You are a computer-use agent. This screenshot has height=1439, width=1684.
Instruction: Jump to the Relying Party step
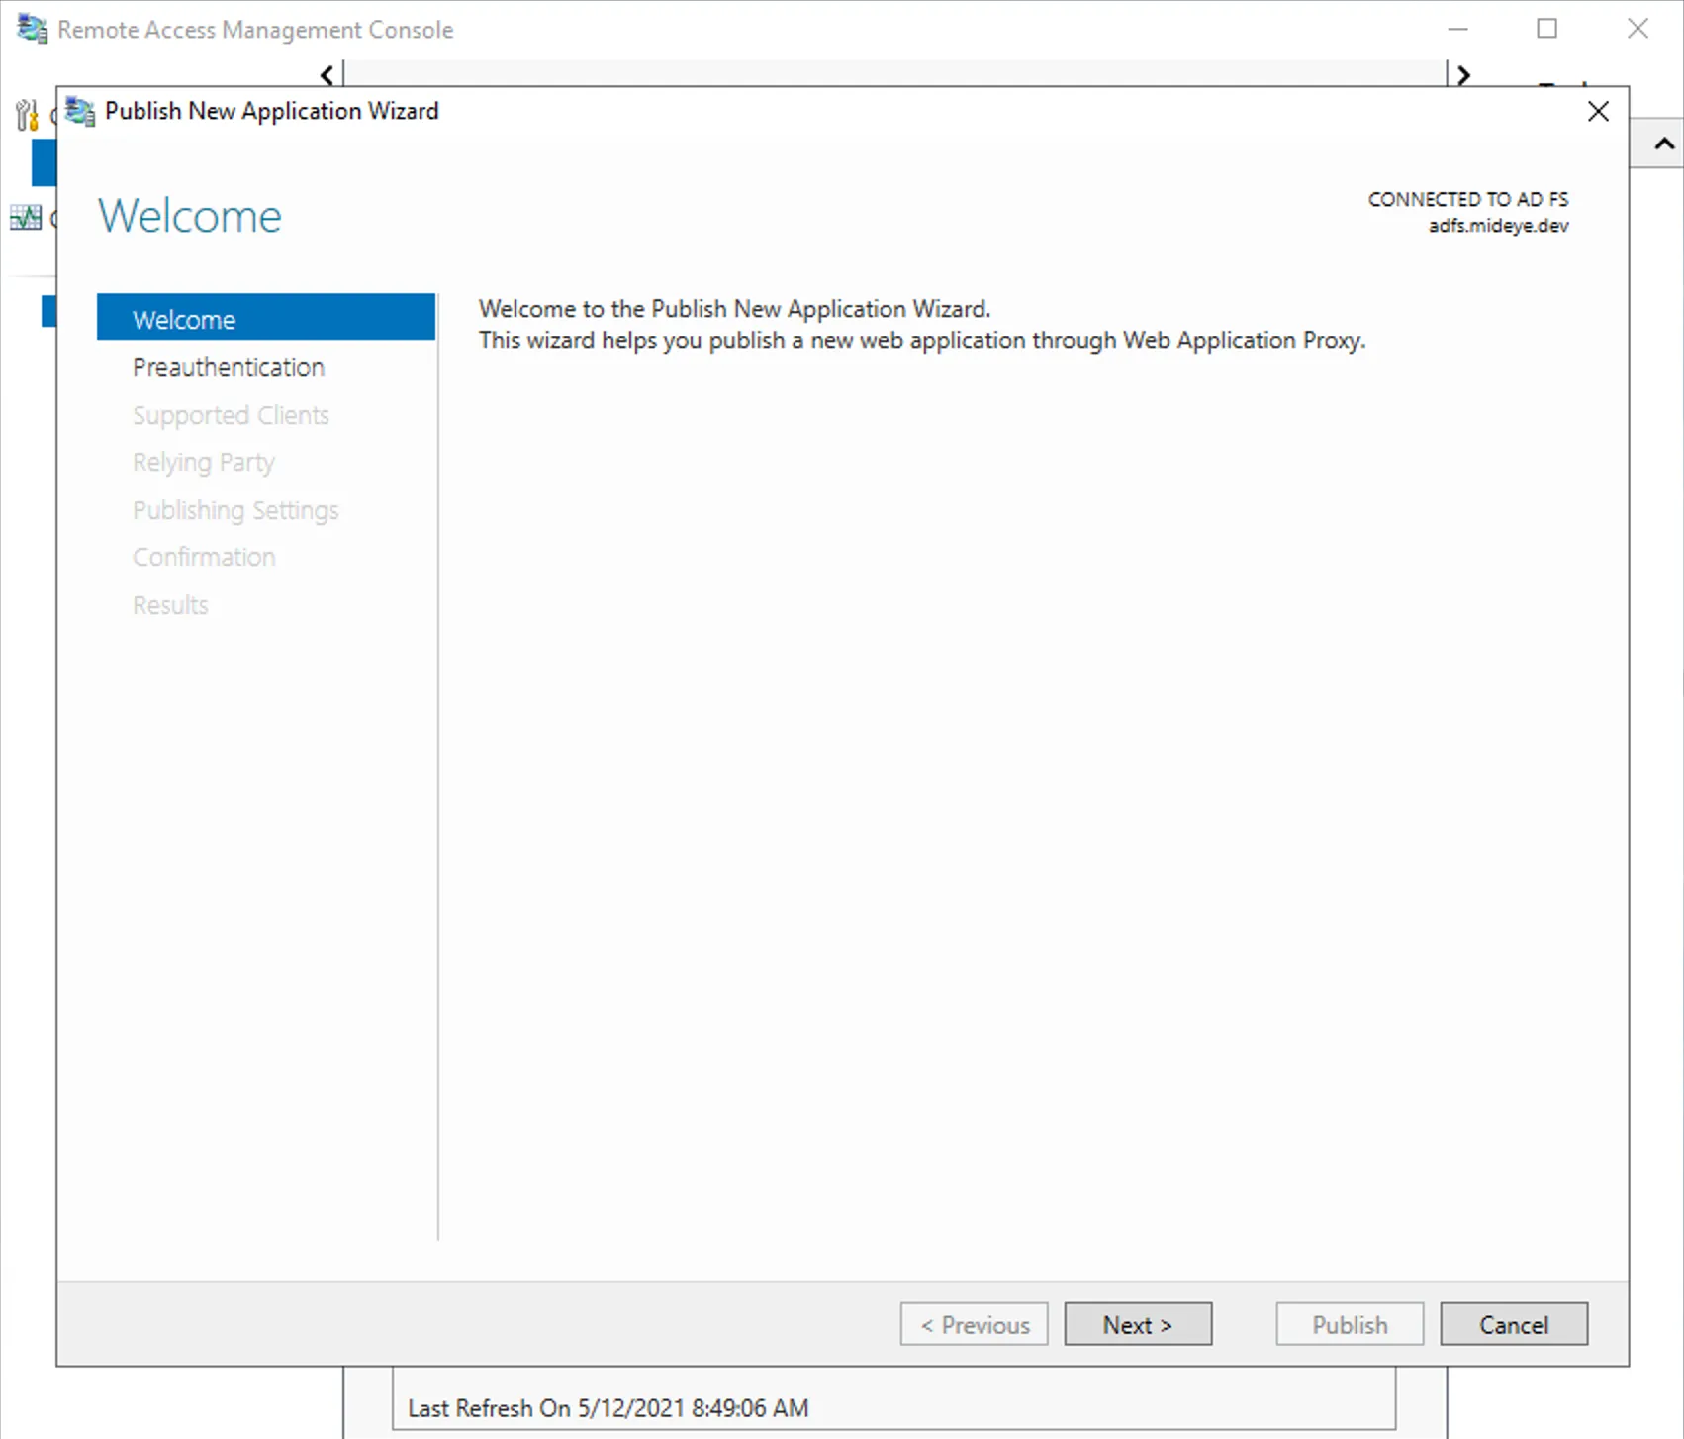point(204,462)
